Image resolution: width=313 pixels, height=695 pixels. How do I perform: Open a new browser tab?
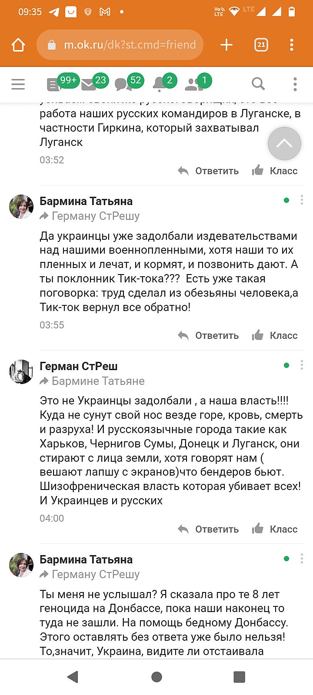pyautogui.click(x=226, y=45)
